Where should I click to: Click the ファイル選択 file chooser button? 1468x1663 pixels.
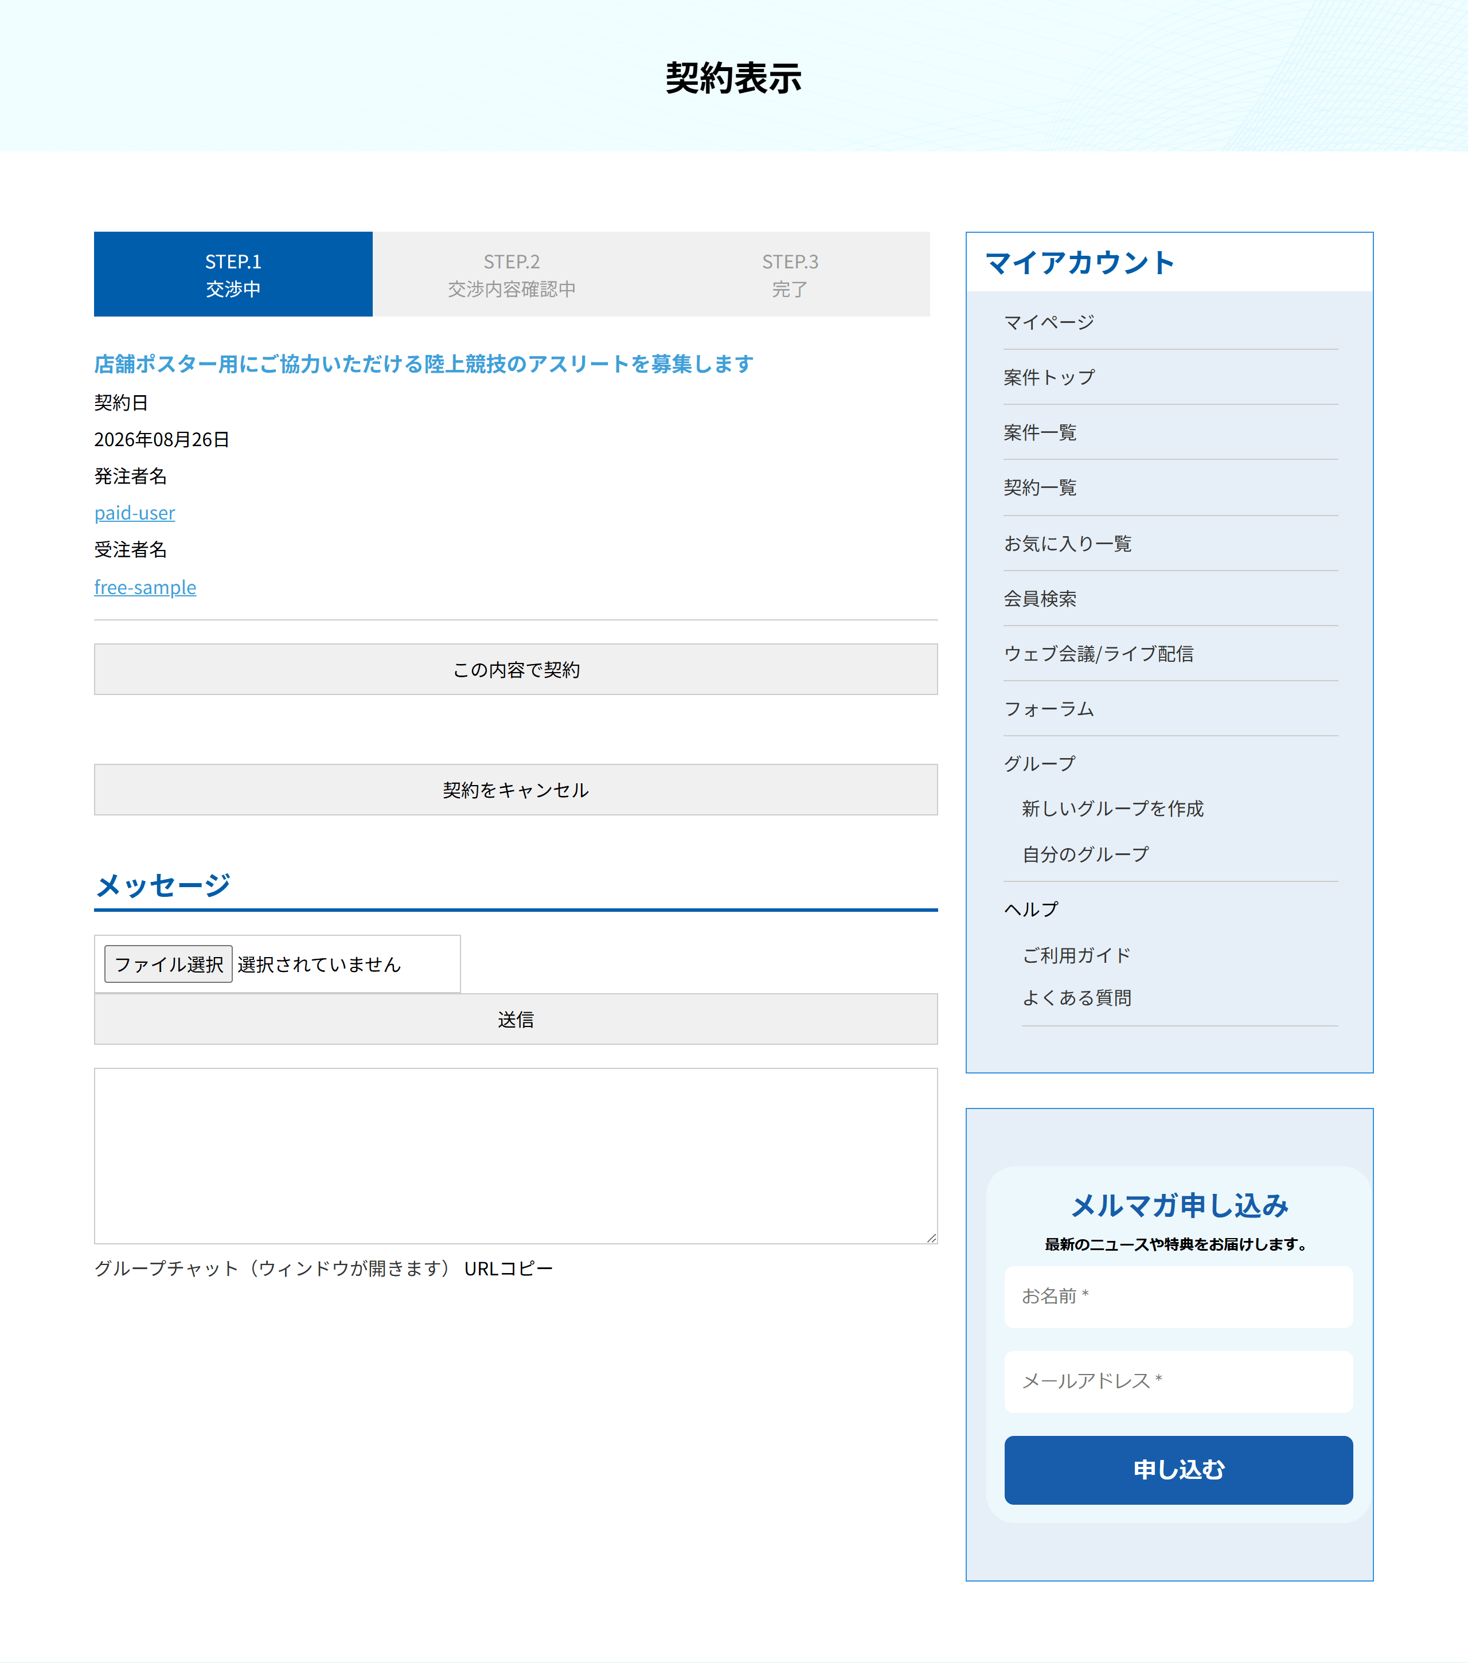[169, 964]
